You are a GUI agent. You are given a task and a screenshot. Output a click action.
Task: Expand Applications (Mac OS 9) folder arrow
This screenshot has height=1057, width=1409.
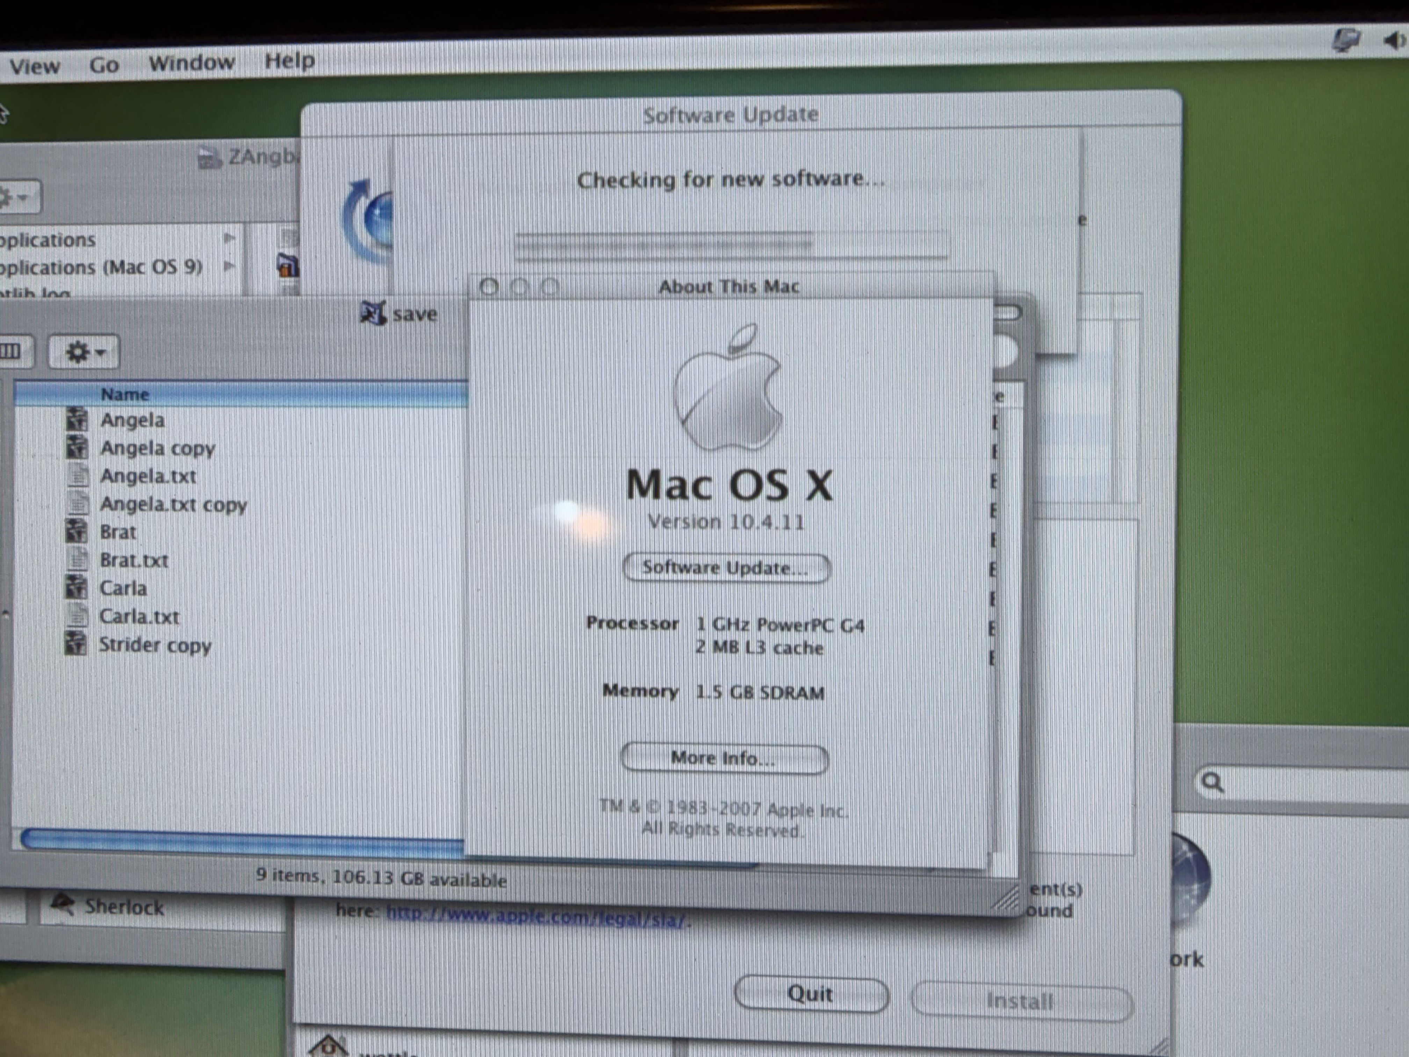coord(229,266)
